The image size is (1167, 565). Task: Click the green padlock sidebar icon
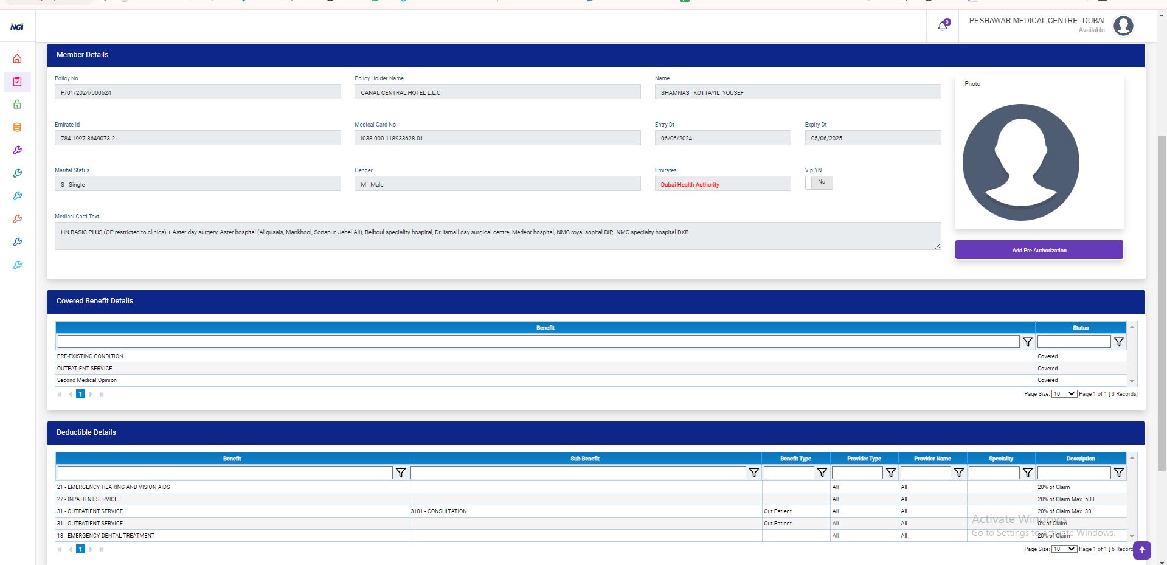[17, 105]
